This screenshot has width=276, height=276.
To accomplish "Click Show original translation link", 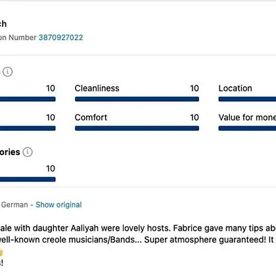I will [58, 204].
